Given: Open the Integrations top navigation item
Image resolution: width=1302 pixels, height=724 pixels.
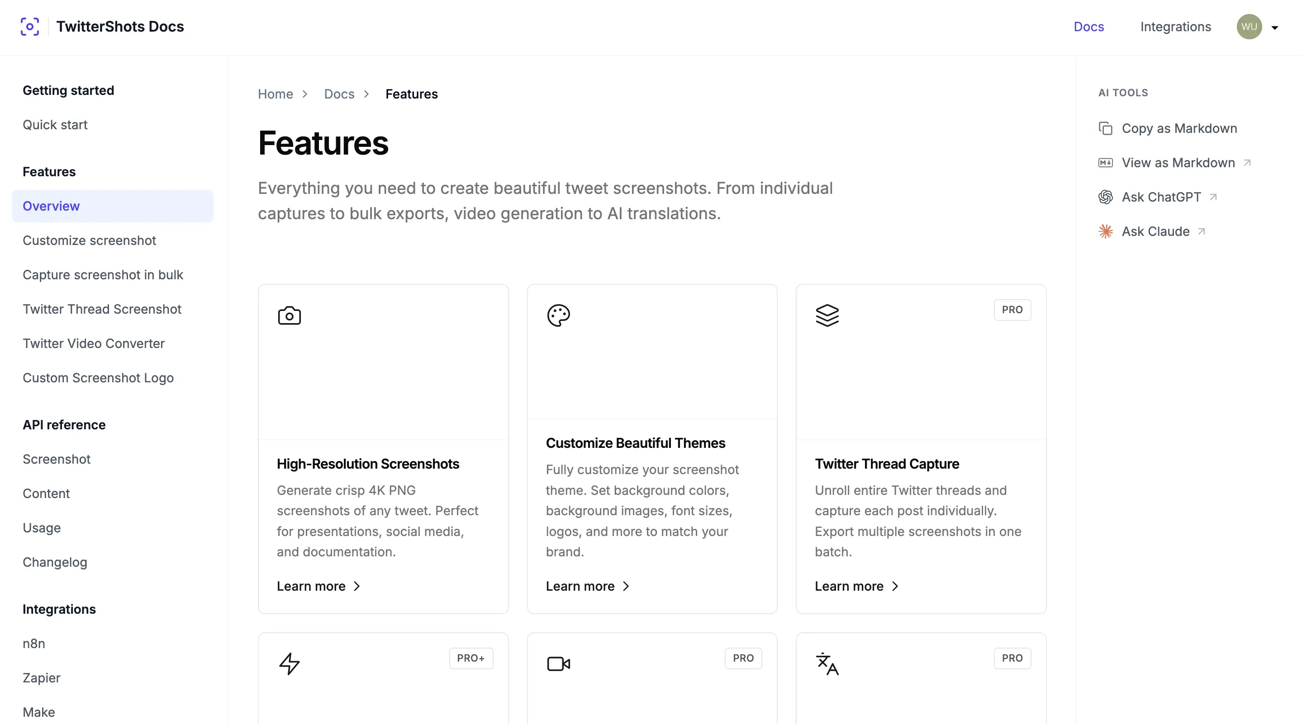Looking at the screenshot, I should (1175, 27).
